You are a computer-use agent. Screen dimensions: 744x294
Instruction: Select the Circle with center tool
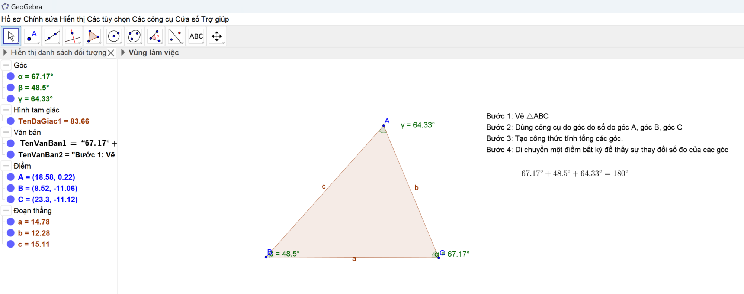114,36
